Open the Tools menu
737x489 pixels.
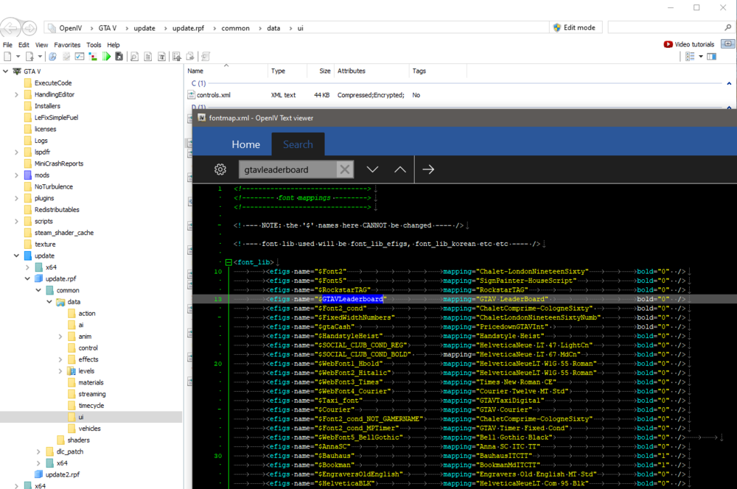pyautogui.click(x=94, y=44)
